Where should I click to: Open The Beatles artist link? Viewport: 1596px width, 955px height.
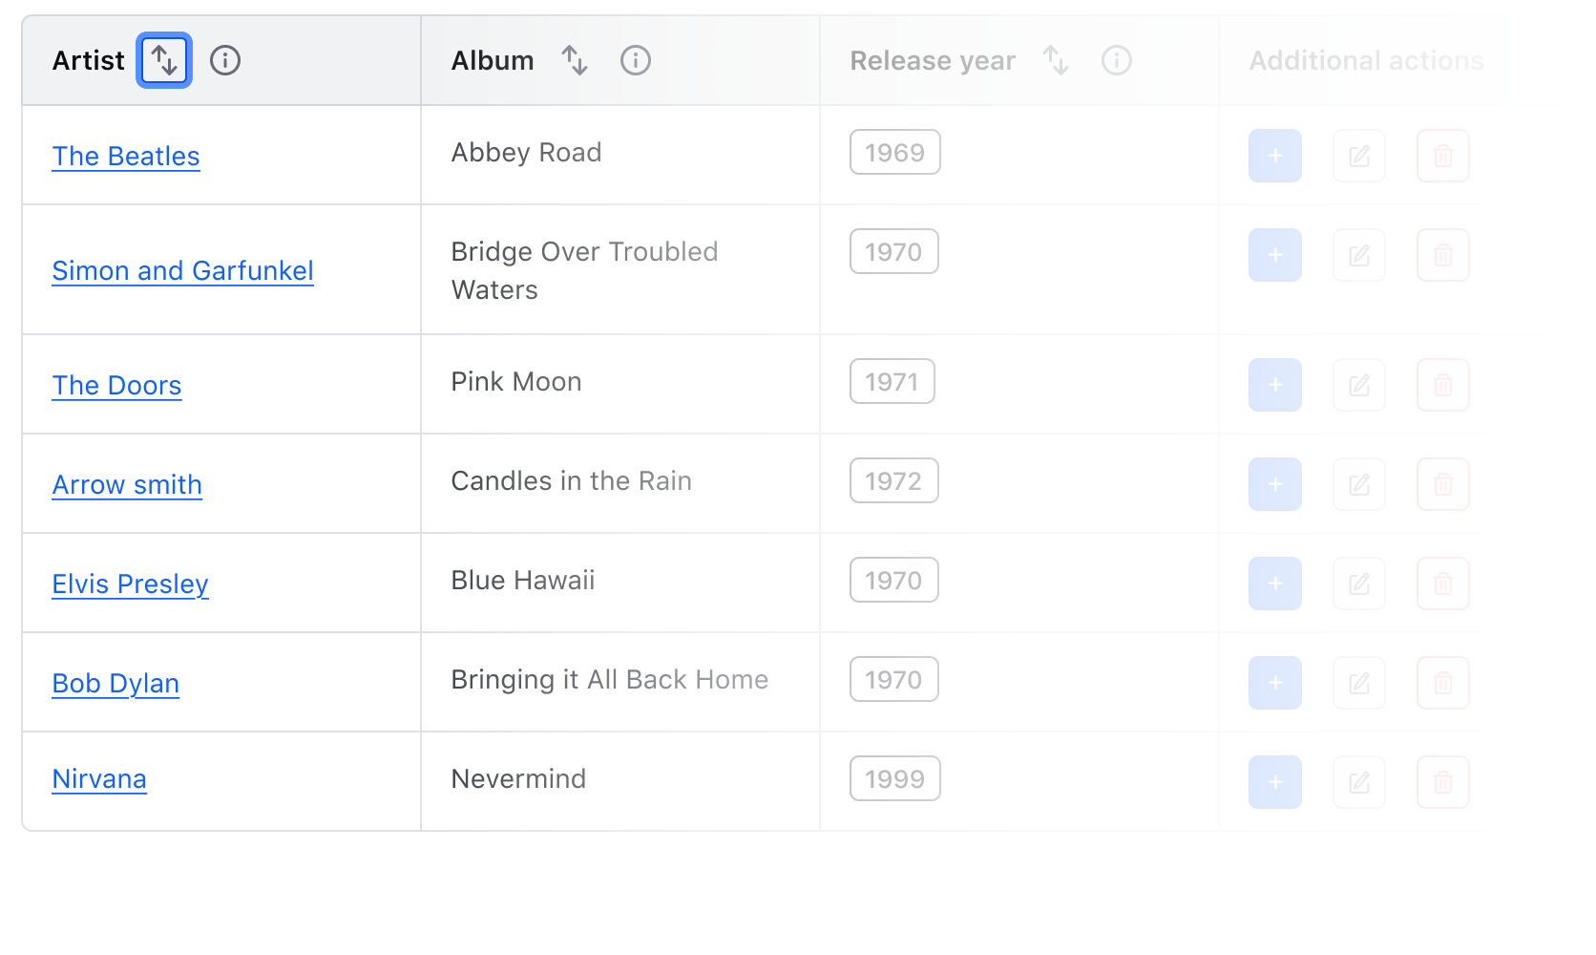pyautogui.click(x=126, y=156)
